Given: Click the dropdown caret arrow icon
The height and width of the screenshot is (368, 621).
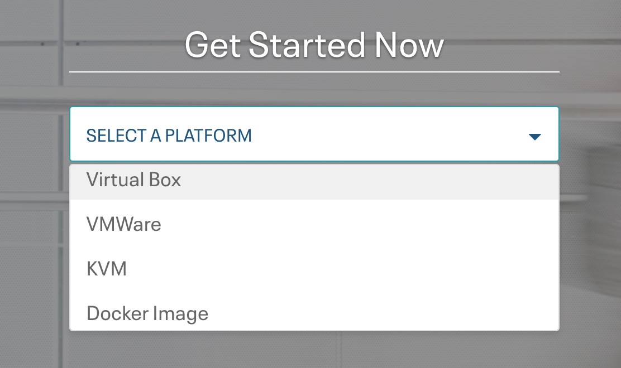Looking at the screenshot, I should click(x=534, y=137).
